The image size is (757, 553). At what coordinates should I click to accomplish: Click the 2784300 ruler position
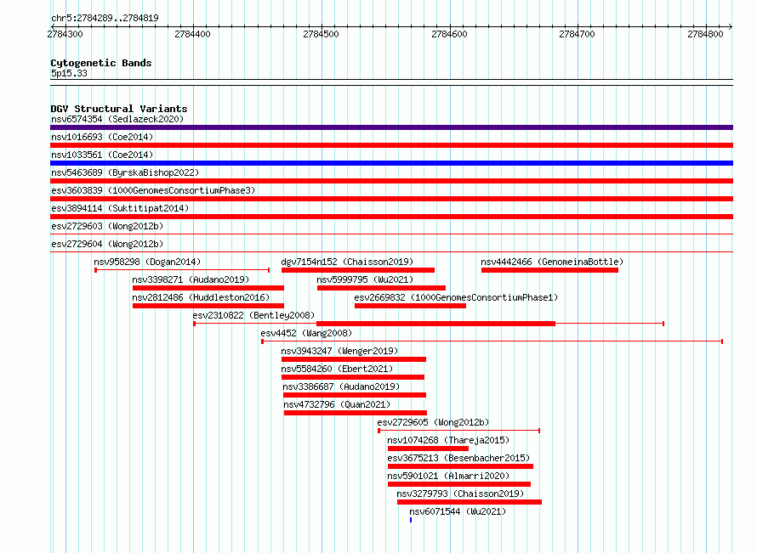point(65,34)
